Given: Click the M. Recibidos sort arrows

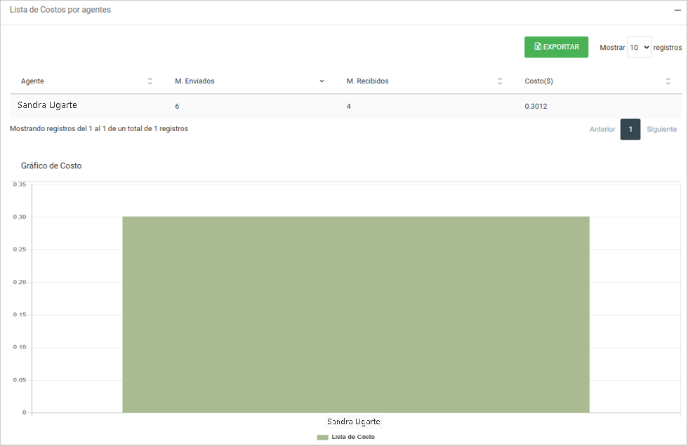Looking at the screenshot, I should click(x=500, y=81).
